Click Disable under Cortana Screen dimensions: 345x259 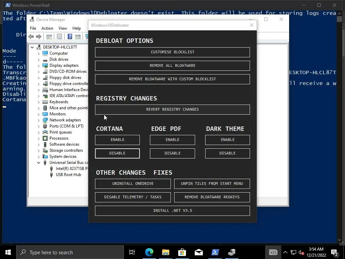117,153
